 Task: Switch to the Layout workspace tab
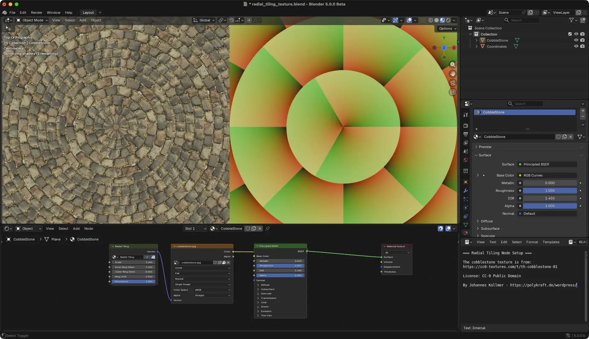pyautogui.click(x=88, y=13)
